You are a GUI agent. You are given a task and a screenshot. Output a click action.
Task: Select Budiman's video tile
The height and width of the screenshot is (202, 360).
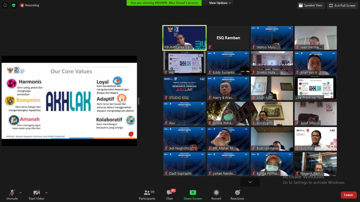pos(316,139)
